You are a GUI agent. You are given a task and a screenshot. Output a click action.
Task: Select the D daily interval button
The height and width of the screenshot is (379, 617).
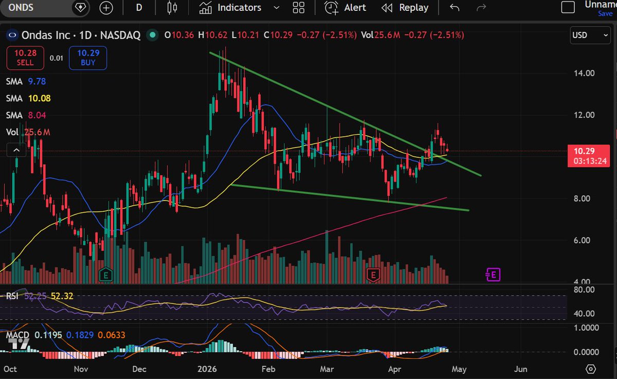pos(139,8)
